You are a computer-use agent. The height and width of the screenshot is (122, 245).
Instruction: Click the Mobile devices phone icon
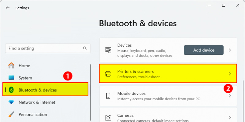click(108, 96)
